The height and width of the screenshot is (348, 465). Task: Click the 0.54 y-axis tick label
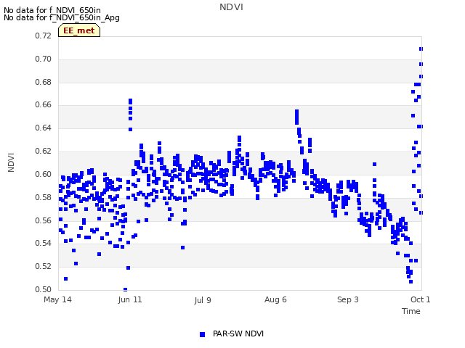click(44, 244)
